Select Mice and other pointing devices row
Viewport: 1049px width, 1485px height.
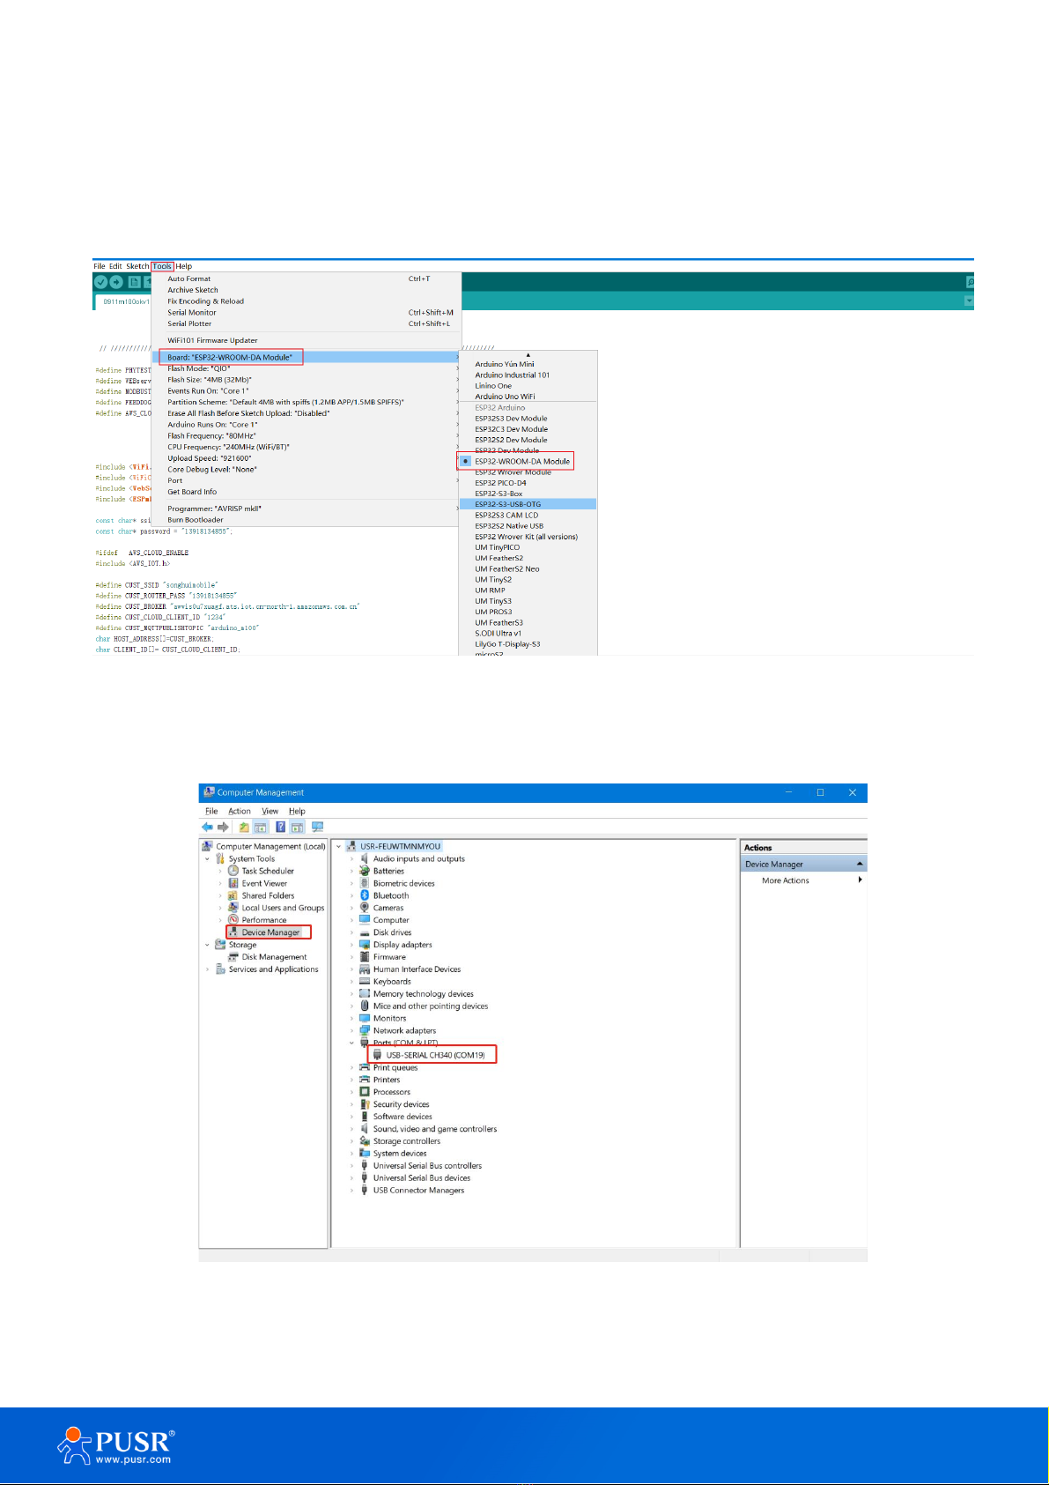click(x=431, y=1006)
